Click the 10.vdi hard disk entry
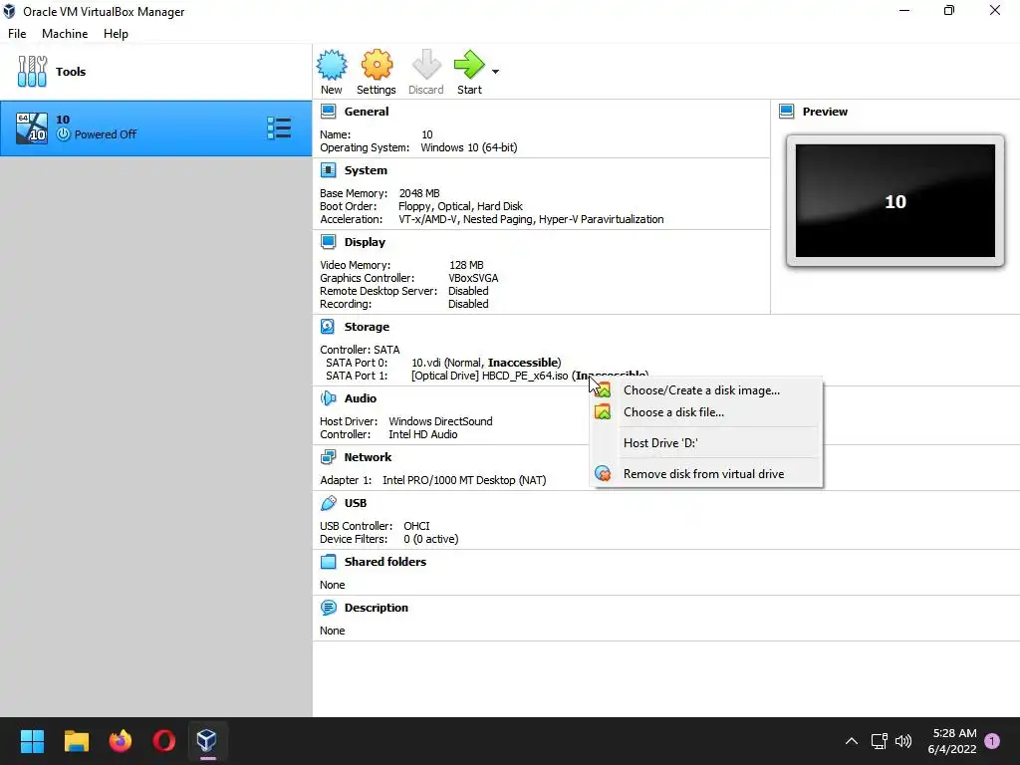 [486, 363]
